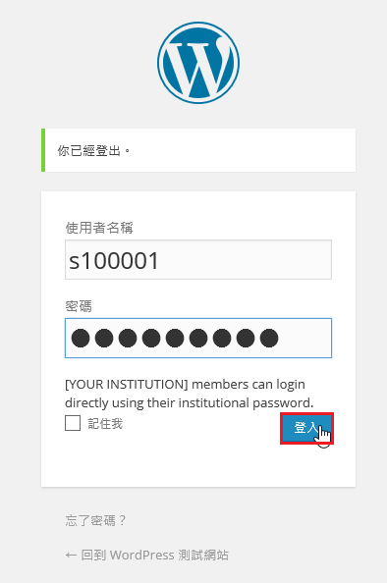Focus the 使用者名稱 input field
The image size is (387, 583).
coord(198,259)
